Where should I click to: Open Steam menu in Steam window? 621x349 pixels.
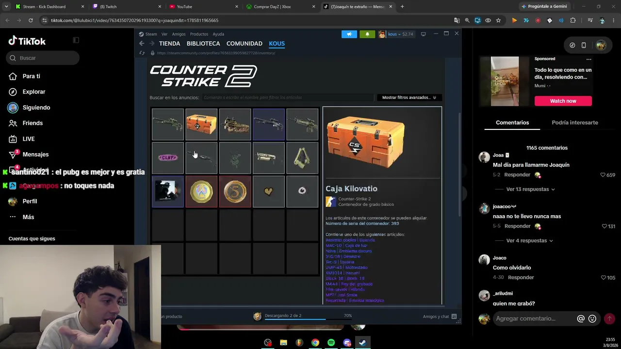tap(148, 34)
